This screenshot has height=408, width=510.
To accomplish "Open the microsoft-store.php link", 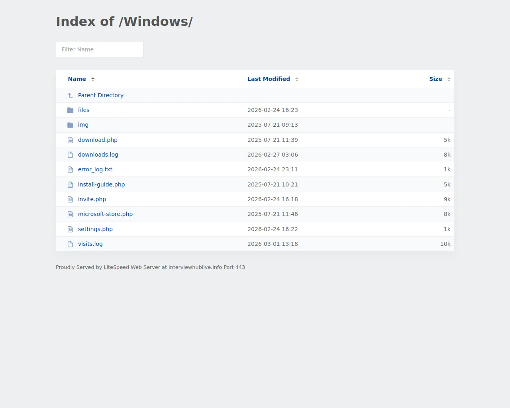I will (x=106, y=214).
